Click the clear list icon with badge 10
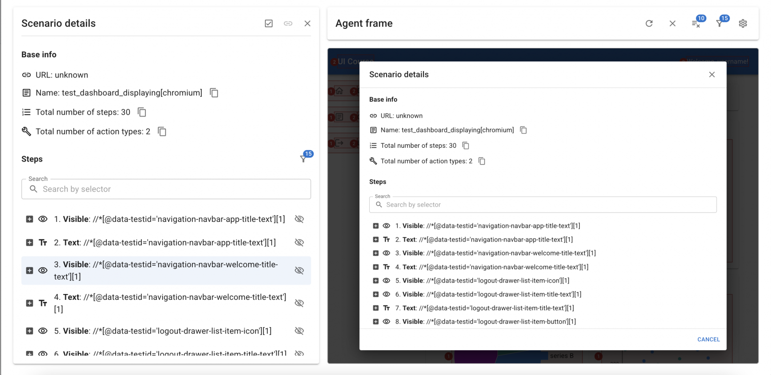The height and width of the screenshot is (375, 771). 696,24
